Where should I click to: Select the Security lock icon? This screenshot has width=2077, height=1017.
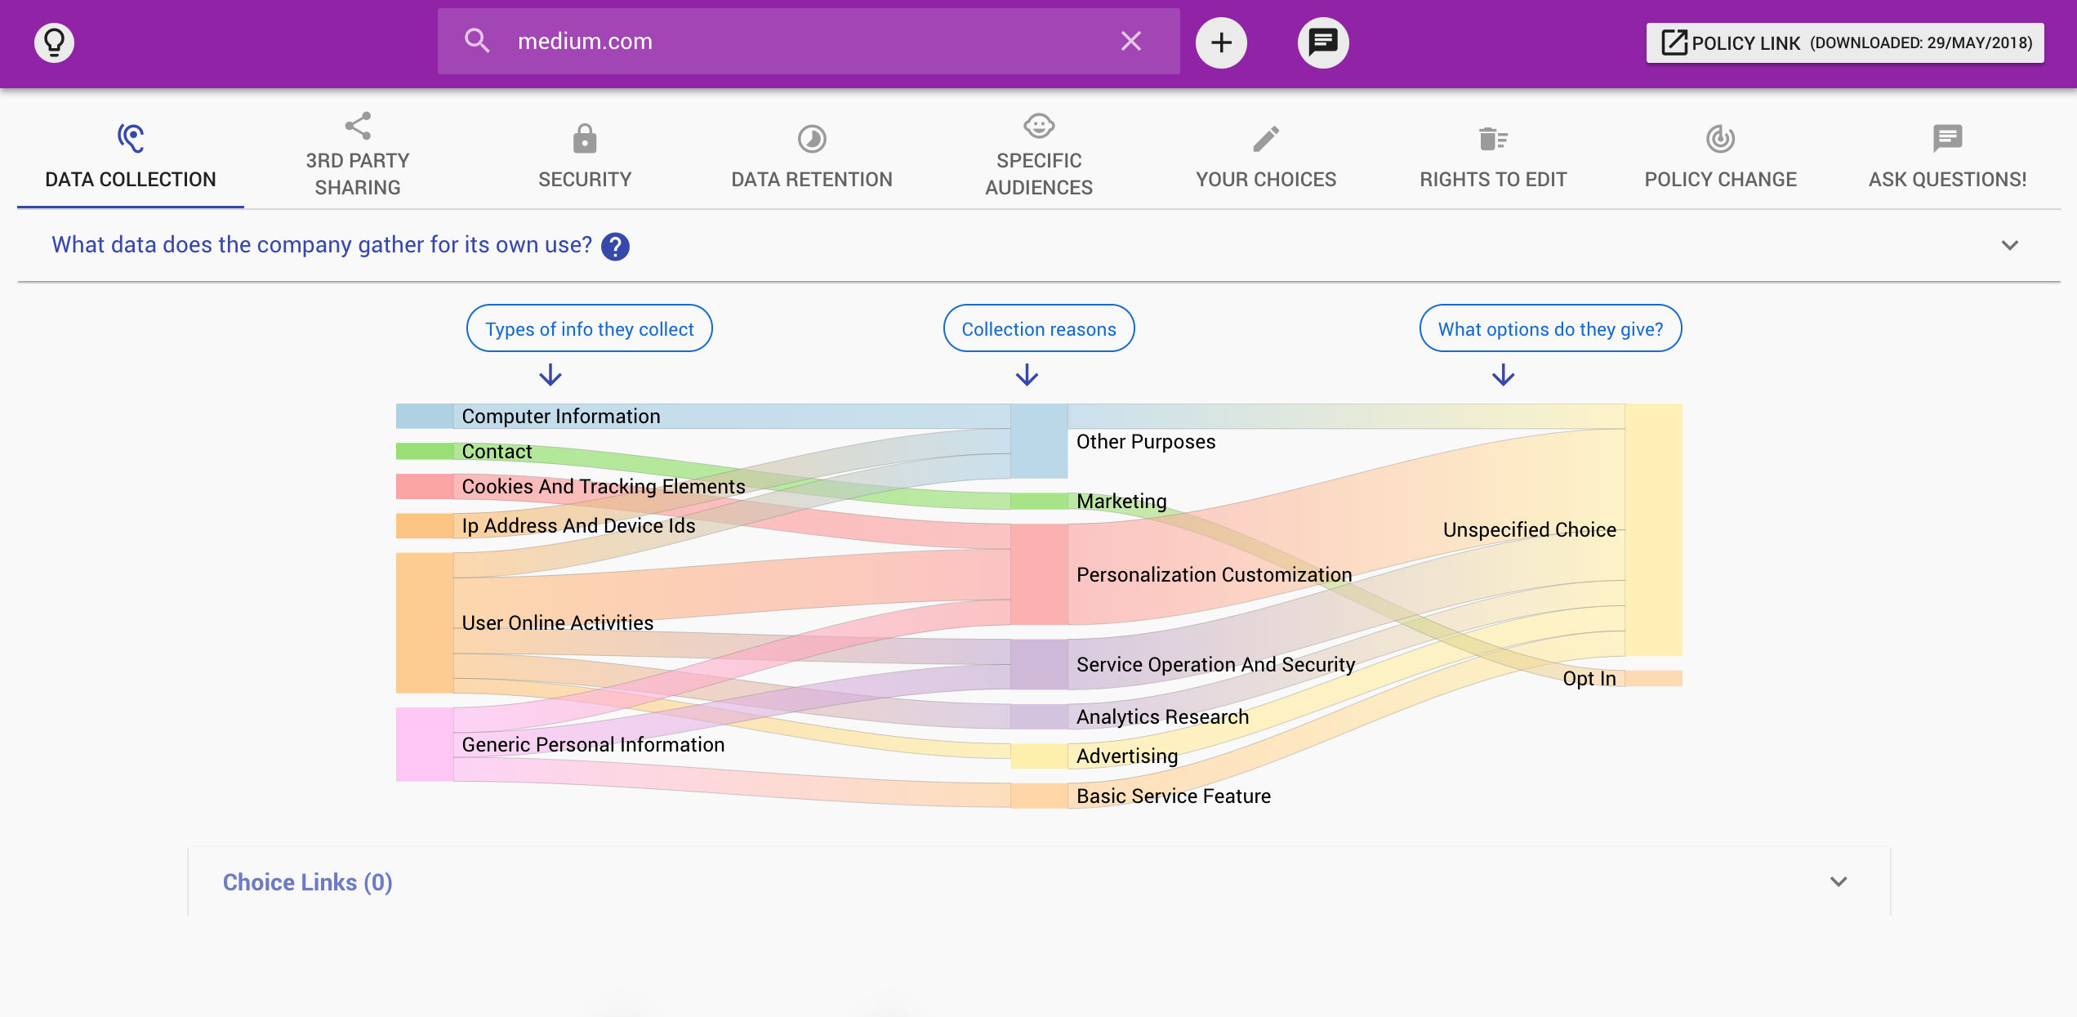pos(584,139)
